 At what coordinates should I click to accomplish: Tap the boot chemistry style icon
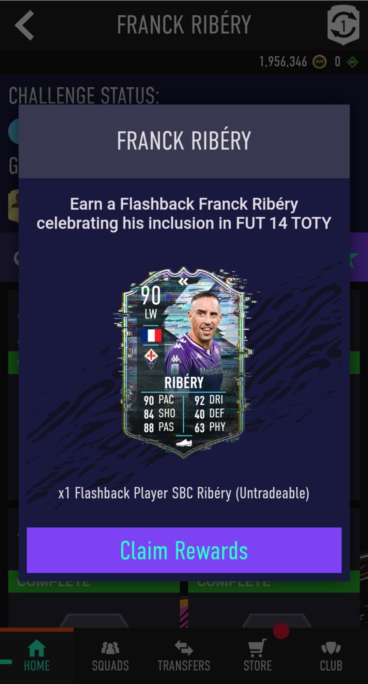[x=184, y=443]
